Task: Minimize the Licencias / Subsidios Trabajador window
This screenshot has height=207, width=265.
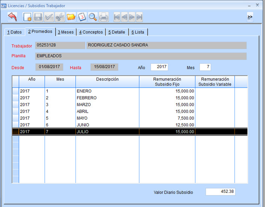Action: (249, 6)
